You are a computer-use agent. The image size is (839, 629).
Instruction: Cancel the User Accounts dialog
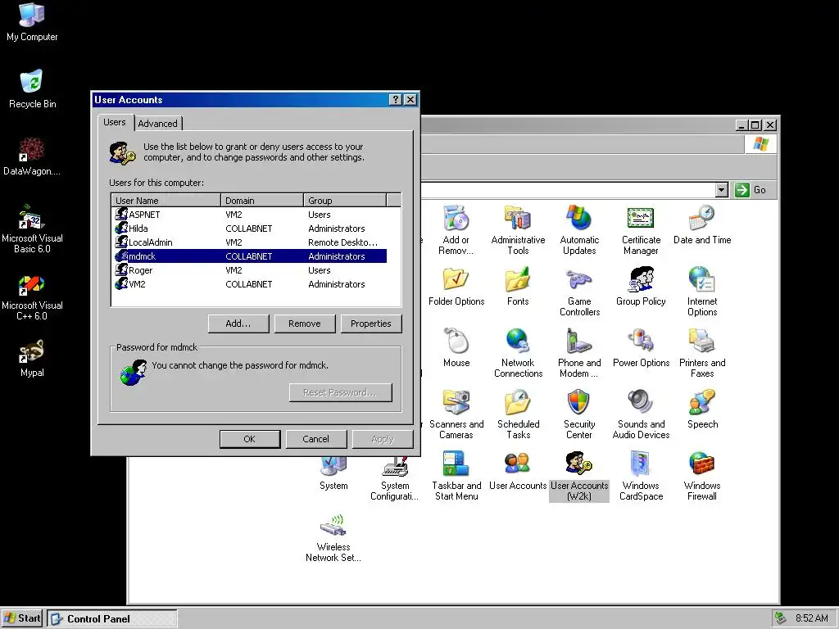315,439
